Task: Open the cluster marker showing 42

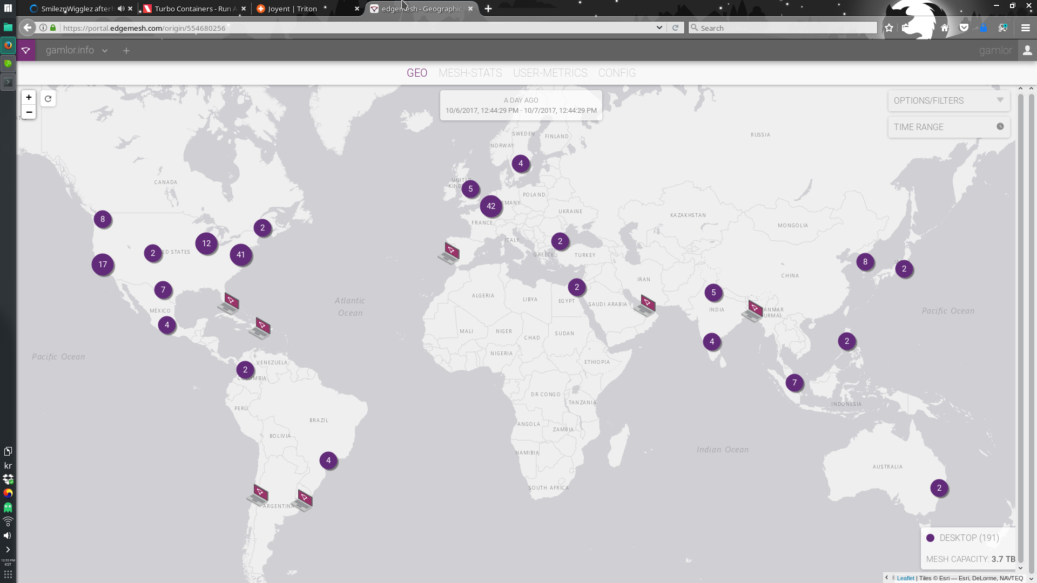Action: point(491,206)
